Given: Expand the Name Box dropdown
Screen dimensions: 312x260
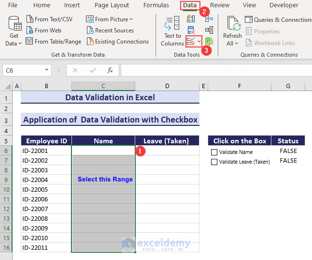Looking at the screenshot, I should point(47,70).
